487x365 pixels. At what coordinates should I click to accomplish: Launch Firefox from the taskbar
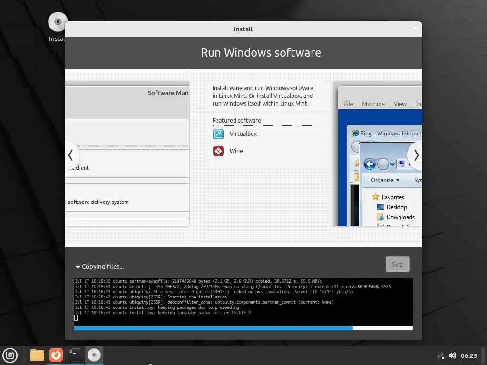[x=56, y=355]
